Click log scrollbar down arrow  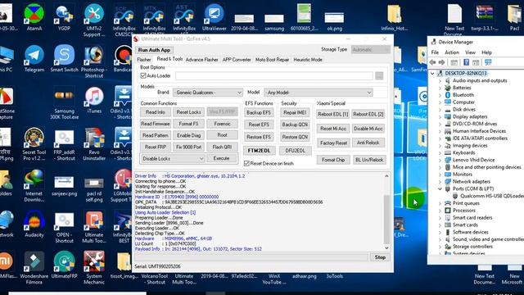pos(386,248)
